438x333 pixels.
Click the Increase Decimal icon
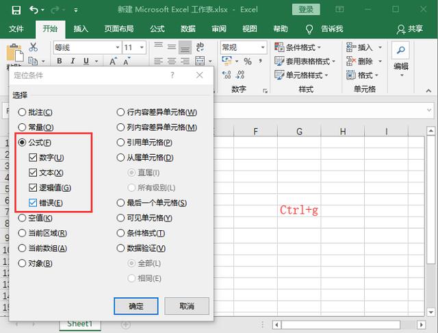click(227, 75)
